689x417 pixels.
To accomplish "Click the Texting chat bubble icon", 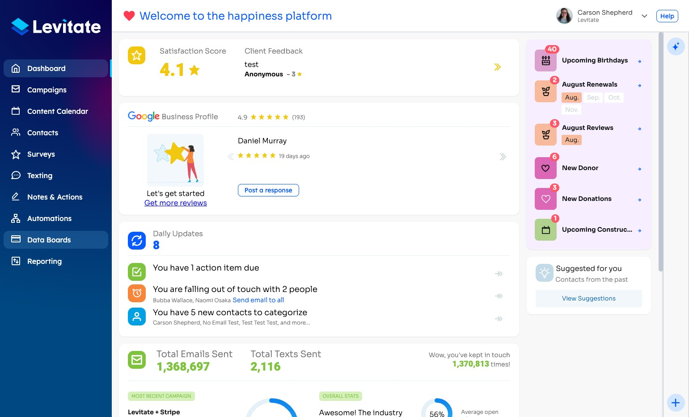I will [x=16, y=175].
